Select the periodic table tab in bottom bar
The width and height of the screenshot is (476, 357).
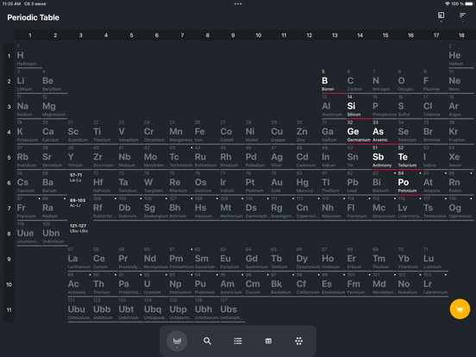coord(177,341)
